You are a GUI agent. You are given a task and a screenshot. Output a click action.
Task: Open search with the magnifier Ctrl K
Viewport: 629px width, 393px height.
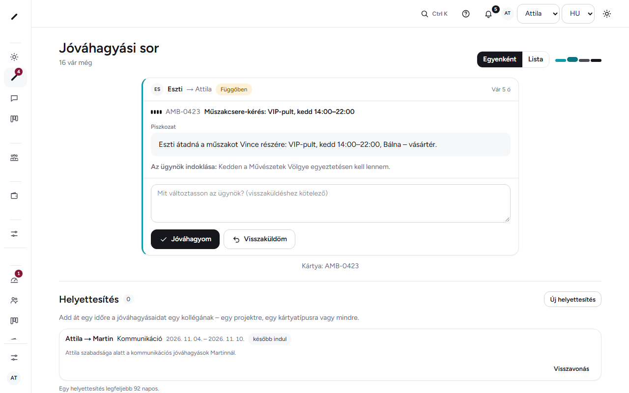pyautogui.click(x=434, y=14)
